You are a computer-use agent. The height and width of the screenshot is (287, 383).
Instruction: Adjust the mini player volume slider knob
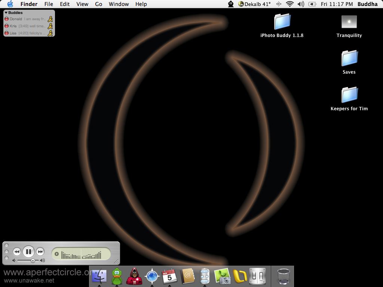33,260
